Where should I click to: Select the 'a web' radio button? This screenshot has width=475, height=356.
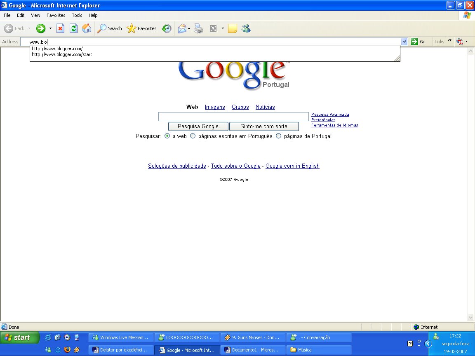167,136
